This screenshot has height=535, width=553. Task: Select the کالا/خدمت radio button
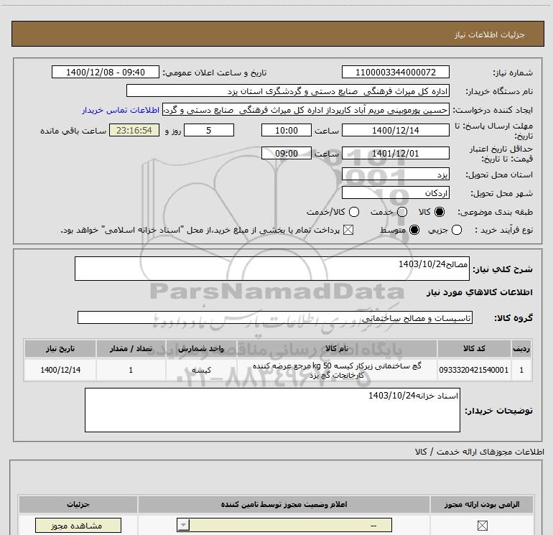pyautogui.click(x=354, y=212)
